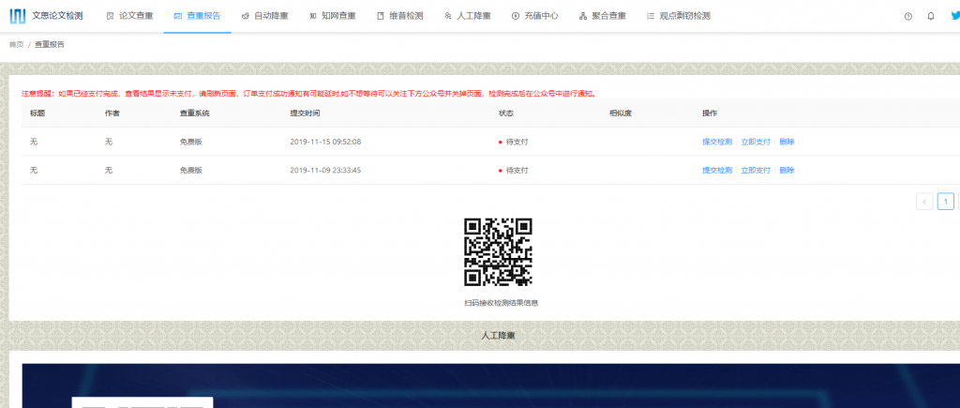
Task: Click the 相似度 column header
Action: click(621, 113)
